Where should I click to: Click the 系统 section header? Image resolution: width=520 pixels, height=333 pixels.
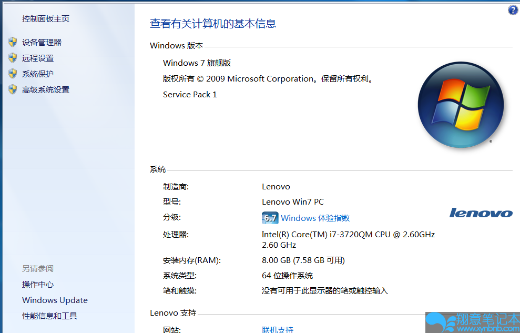point(158,169)
